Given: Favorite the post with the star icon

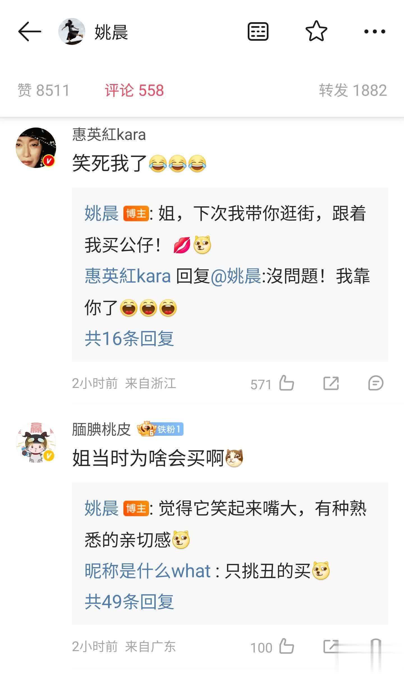Looking at the screenshot, I should point(316,31).
